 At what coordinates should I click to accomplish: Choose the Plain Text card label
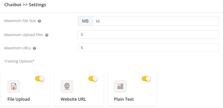124,99
